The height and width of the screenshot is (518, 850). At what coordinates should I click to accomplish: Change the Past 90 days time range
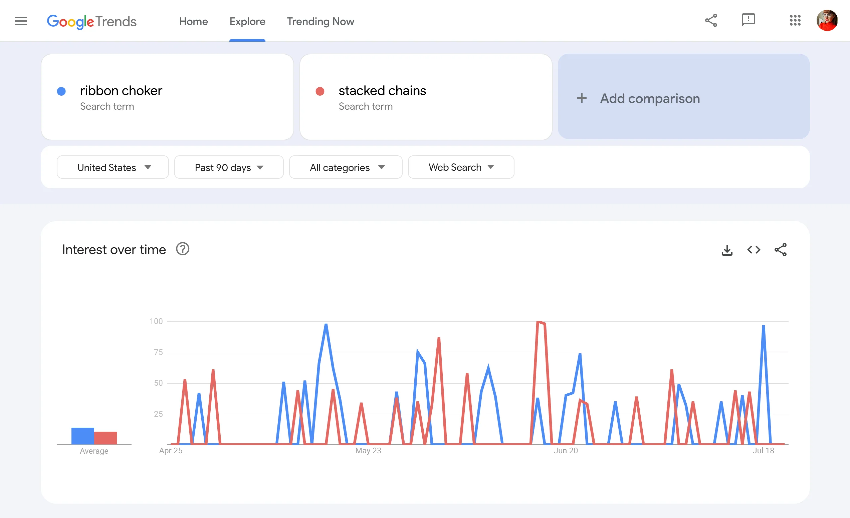229,167
